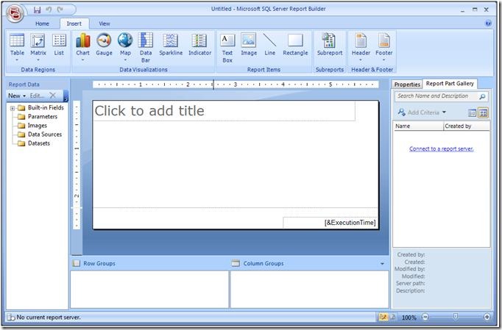
Task: Click the zoom slider handle
Action: 455,317
